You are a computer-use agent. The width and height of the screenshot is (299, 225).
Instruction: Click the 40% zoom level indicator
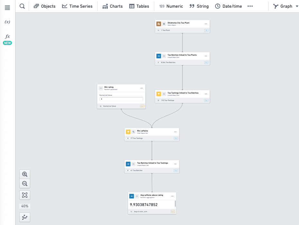(25, 206)
